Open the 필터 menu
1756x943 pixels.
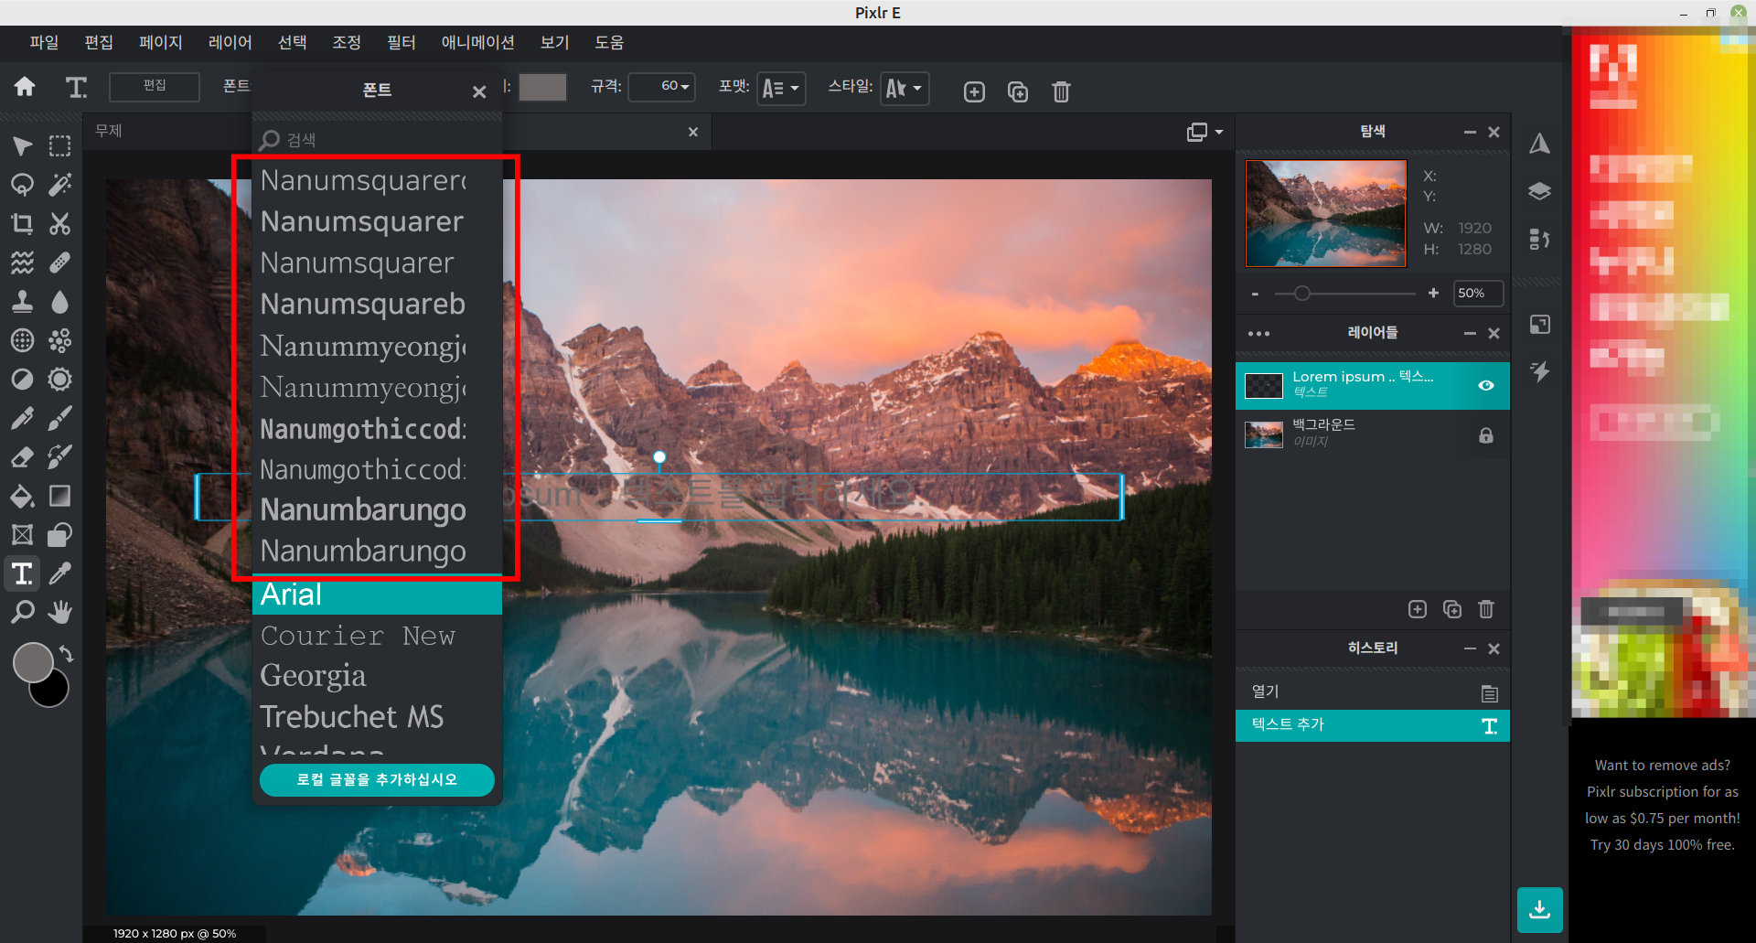tap(401, 42)
